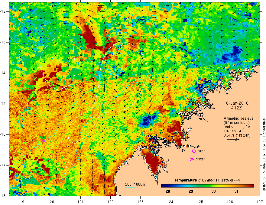The image size is (266, 205).
Task: Click the '0.5m/s (1kt 24h)' text
Action: pyautogui.click(x=237, y=135)
